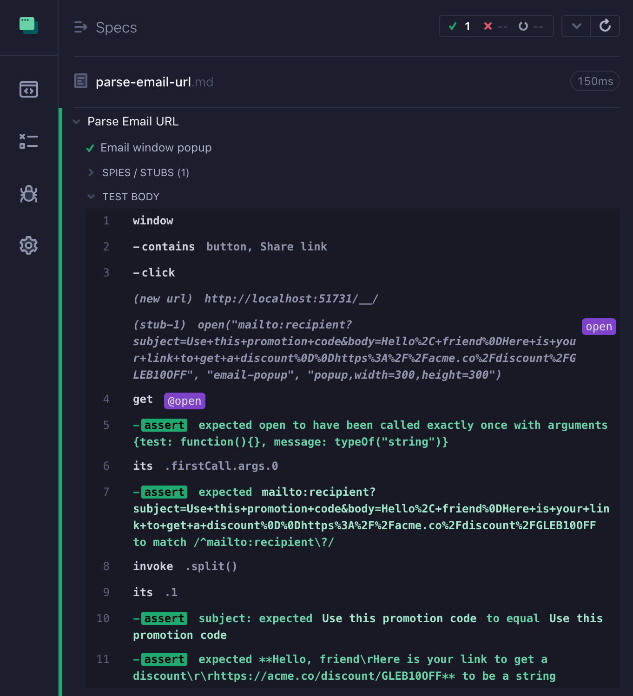This screenshot has height=696, width=633.
Task: Click the purple open alias badge
Action: pyautogui.click(x=599, y=327)
